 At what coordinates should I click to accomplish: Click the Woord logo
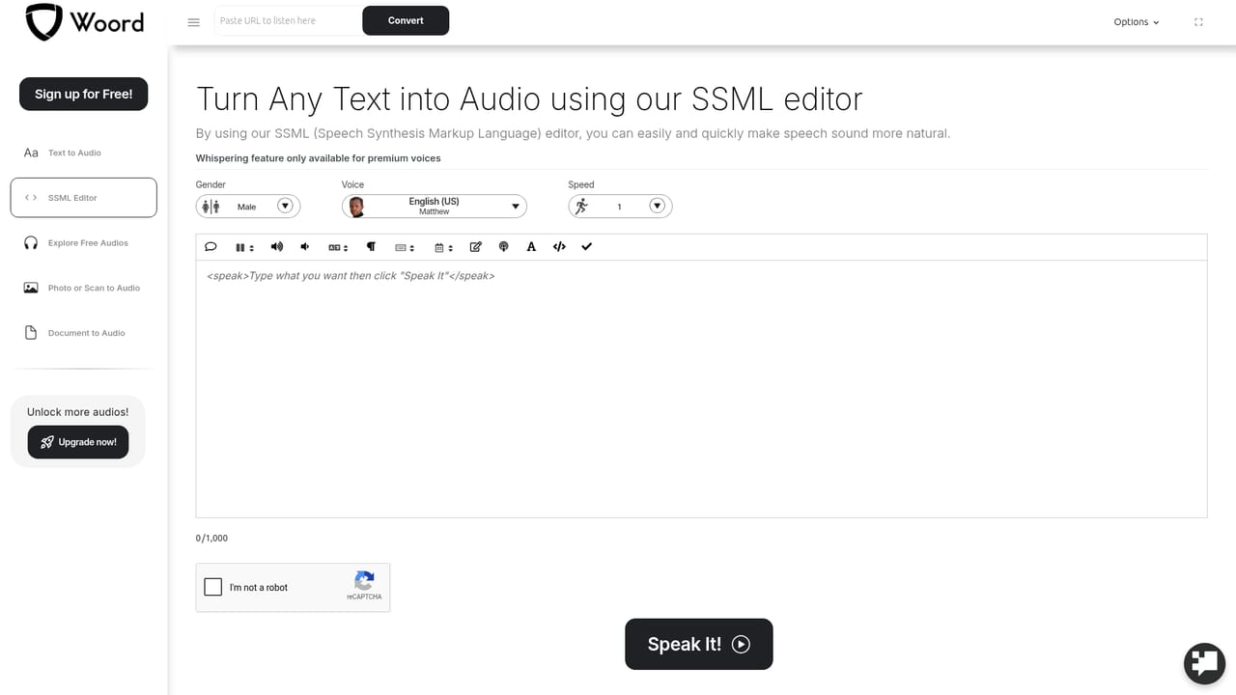point(85,22)
